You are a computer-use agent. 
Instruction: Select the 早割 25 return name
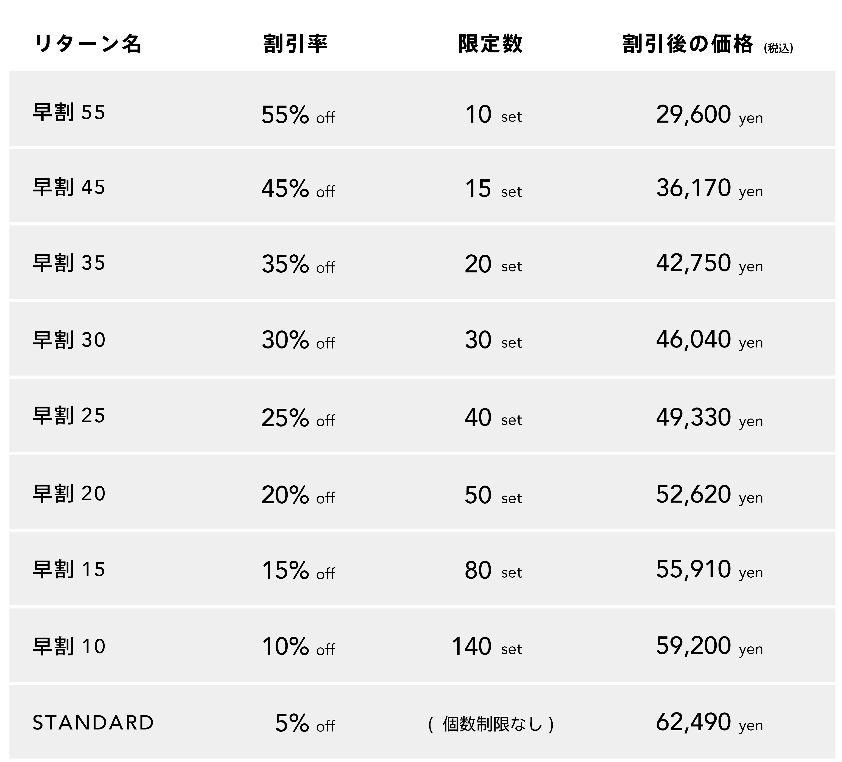(69, 416)
